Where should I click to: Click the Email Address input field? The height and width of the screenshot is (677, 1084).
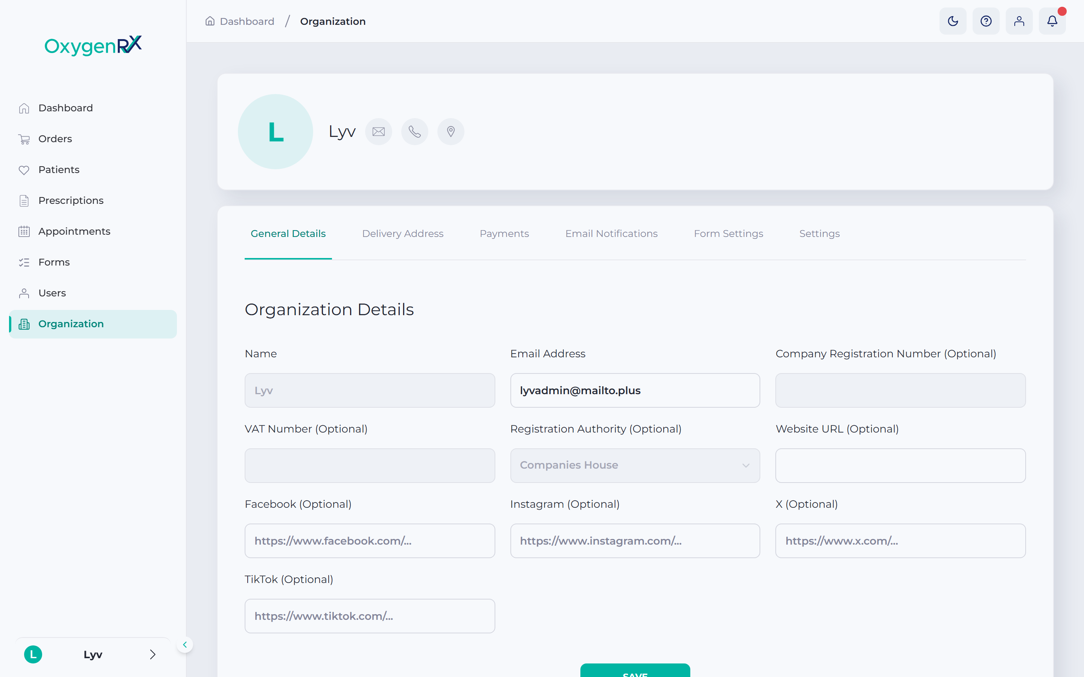(635, 390)
